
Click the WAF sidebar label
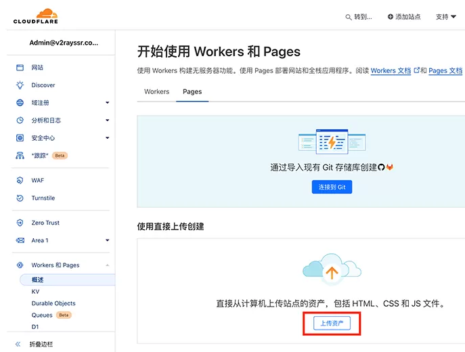point(38,180)
